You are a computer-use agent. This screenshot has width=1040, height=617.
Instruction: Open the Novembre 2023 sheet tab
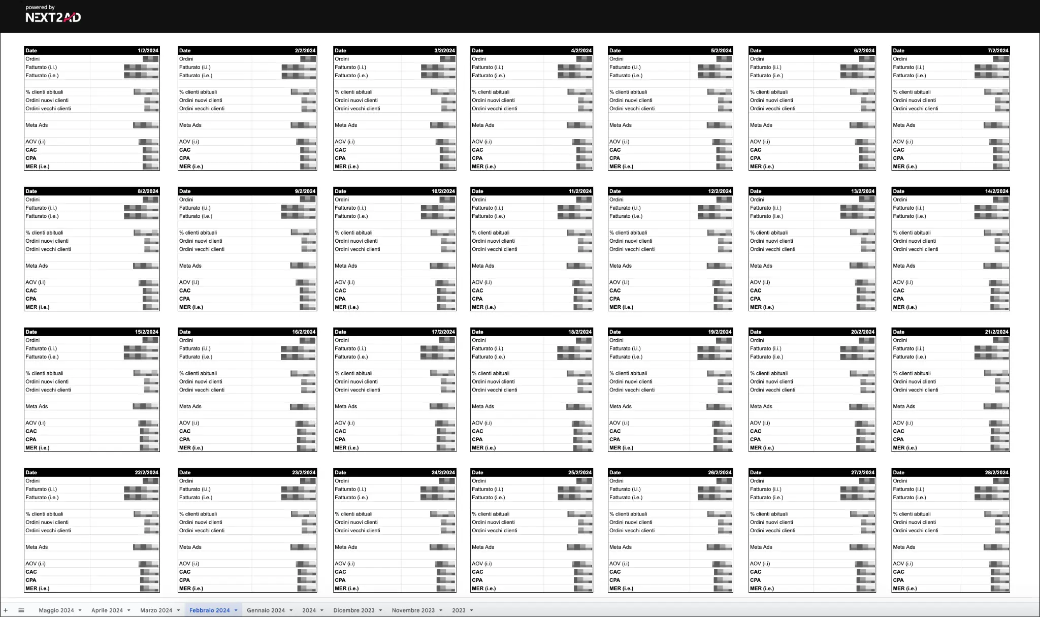[413, 610]
